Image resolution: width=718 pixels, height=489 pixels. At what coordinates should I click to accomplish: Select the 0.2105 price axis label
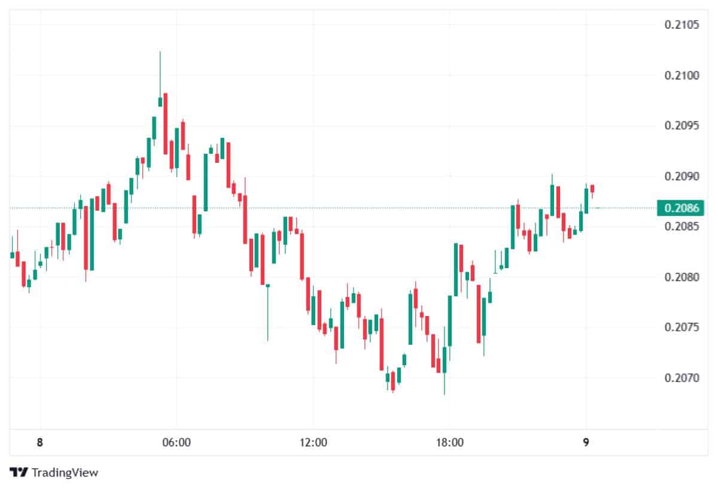coord(682,25)
